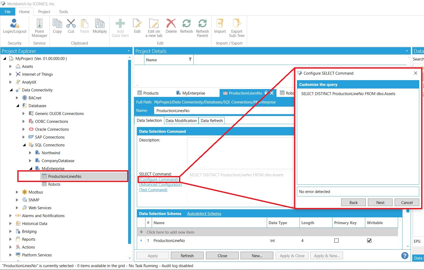Click into the Name field ProductionLinesNo
Viewport: 424px width, 270px height.
(x=224, y=111)
